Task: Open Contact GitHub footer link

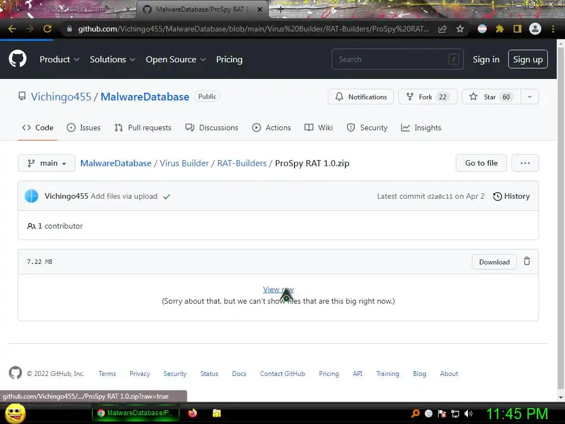Action: [x=282, y=374]
